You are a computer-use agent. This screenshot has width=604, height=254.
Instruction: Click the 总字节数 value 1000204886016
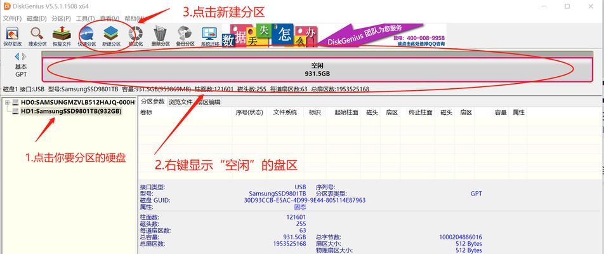click(461, 237)
